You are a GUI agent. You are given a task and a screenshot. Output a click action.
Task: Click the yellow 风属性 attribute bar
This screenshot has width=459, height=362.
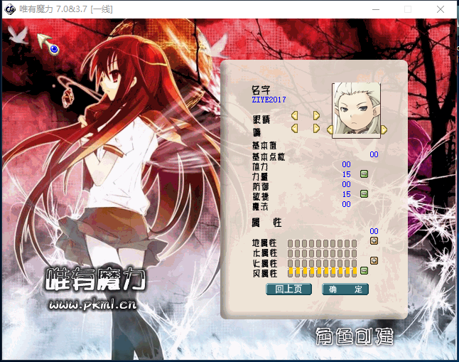(x=322, y=273)
